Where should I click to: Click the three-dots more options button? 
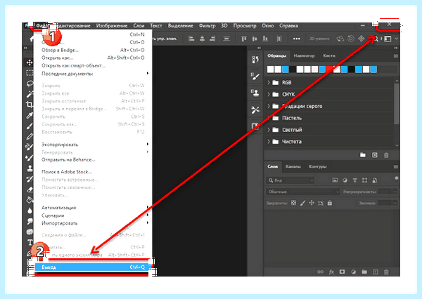point(297,39)
